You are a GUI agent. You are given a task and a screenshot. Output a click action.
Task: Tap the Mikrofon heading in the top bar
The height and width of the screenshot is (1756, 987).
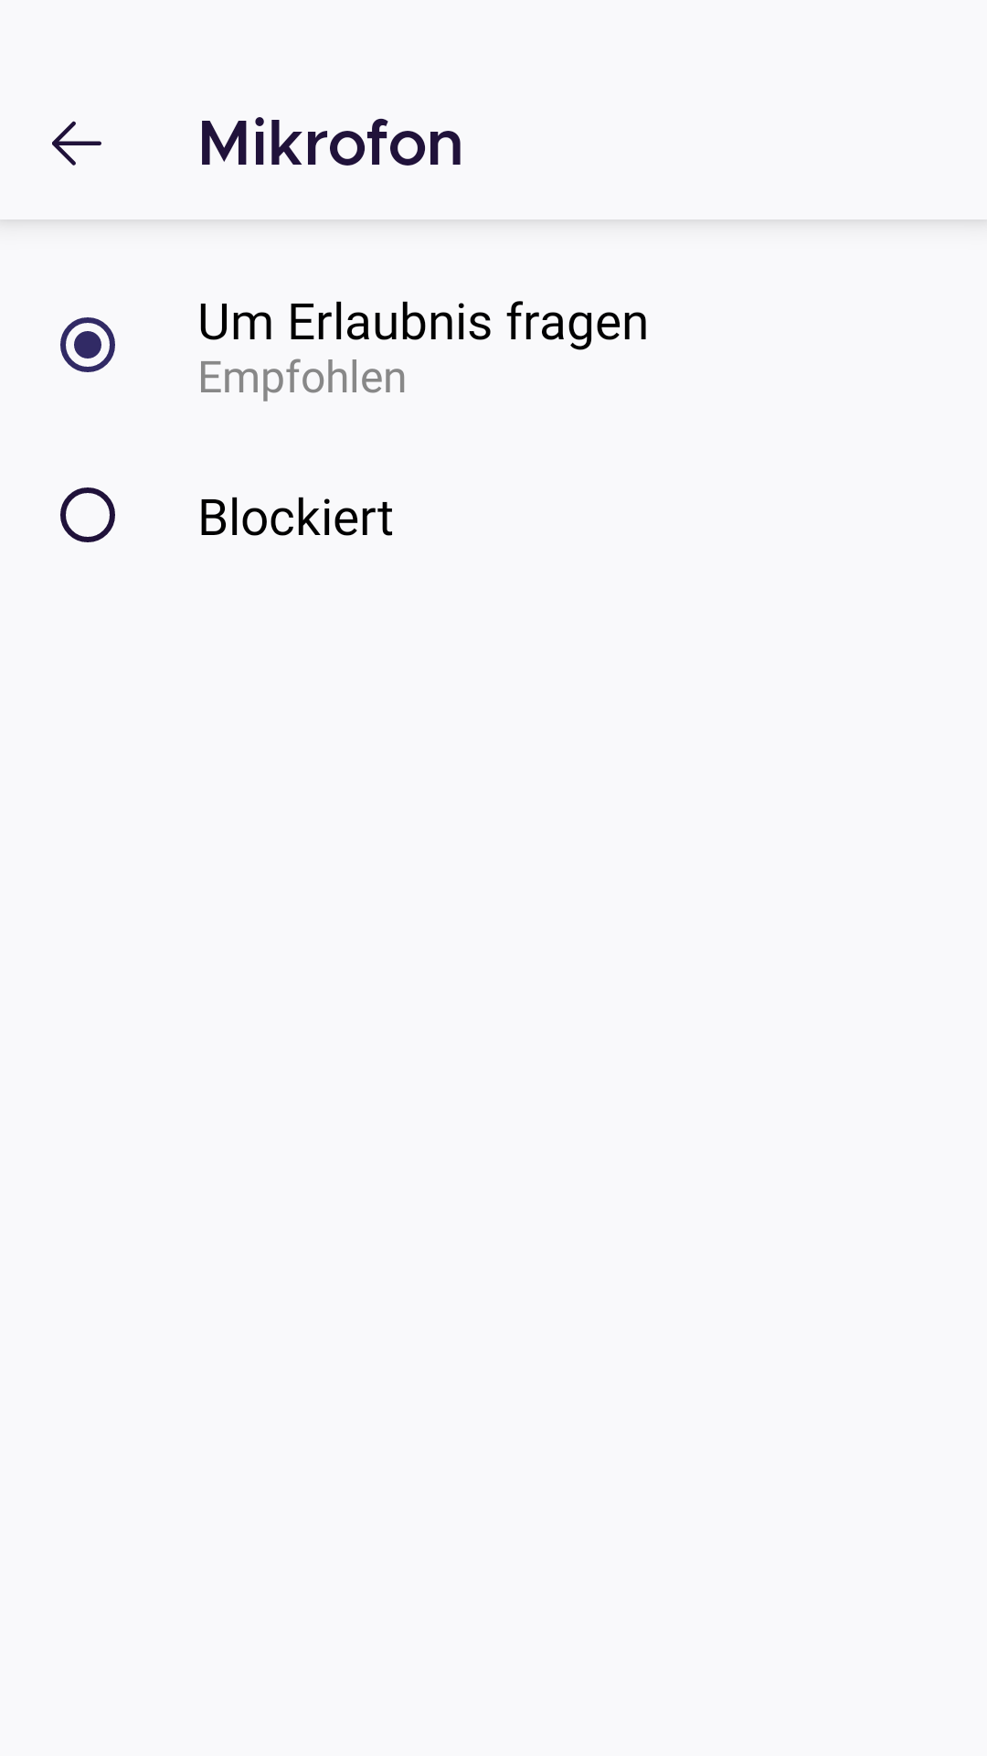330,144
